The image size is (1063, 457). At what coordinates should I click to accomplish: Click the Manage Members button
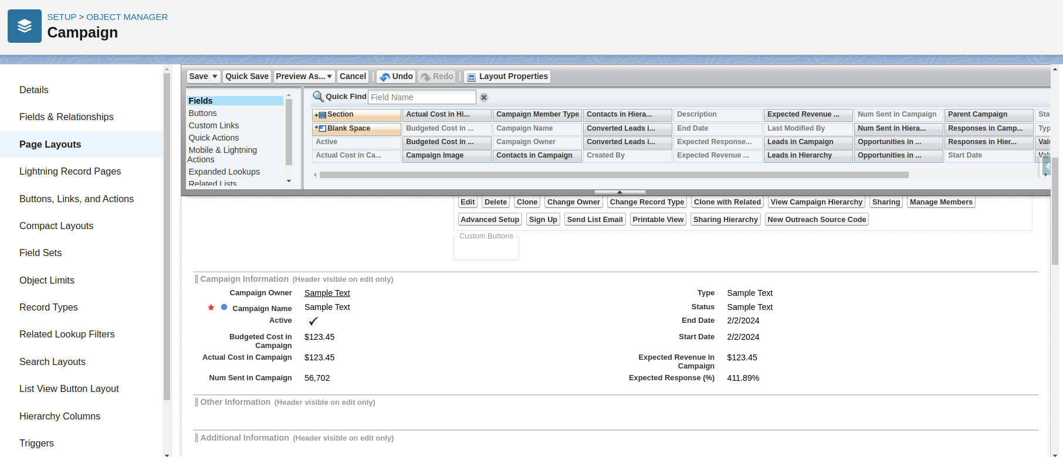click(x=941, y=202)
